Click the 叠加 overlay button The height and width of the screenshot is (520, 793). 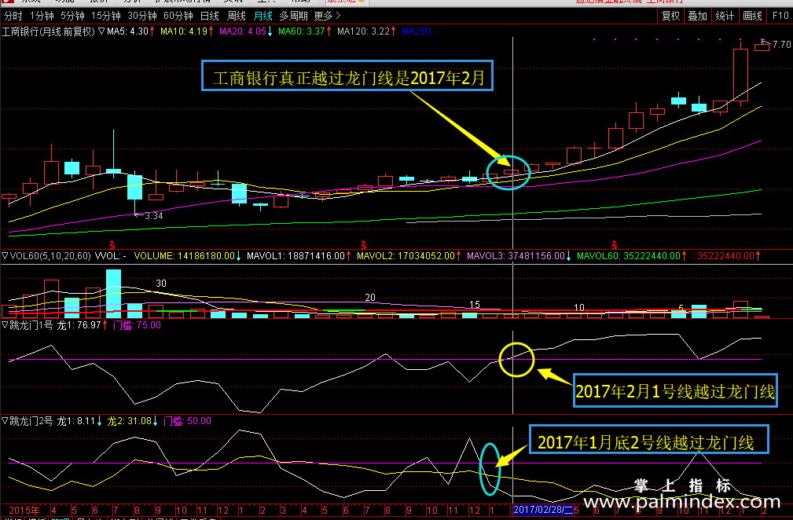tap(697, 16)
